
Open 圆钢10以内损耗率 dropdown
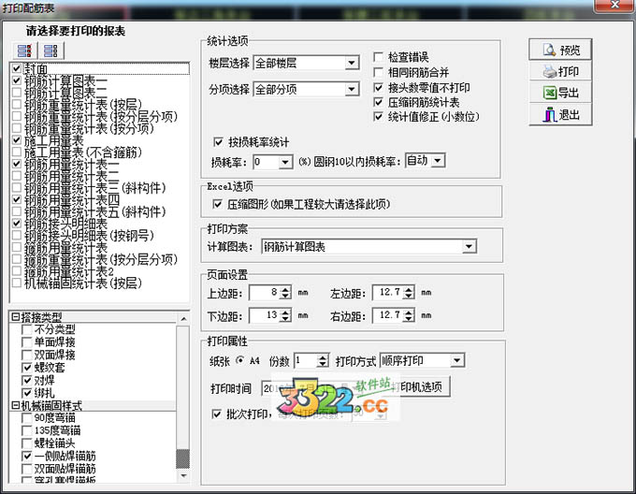pos(438,161)
